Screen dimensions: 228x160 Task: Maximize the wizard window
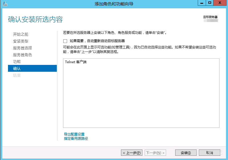point(209,3)
